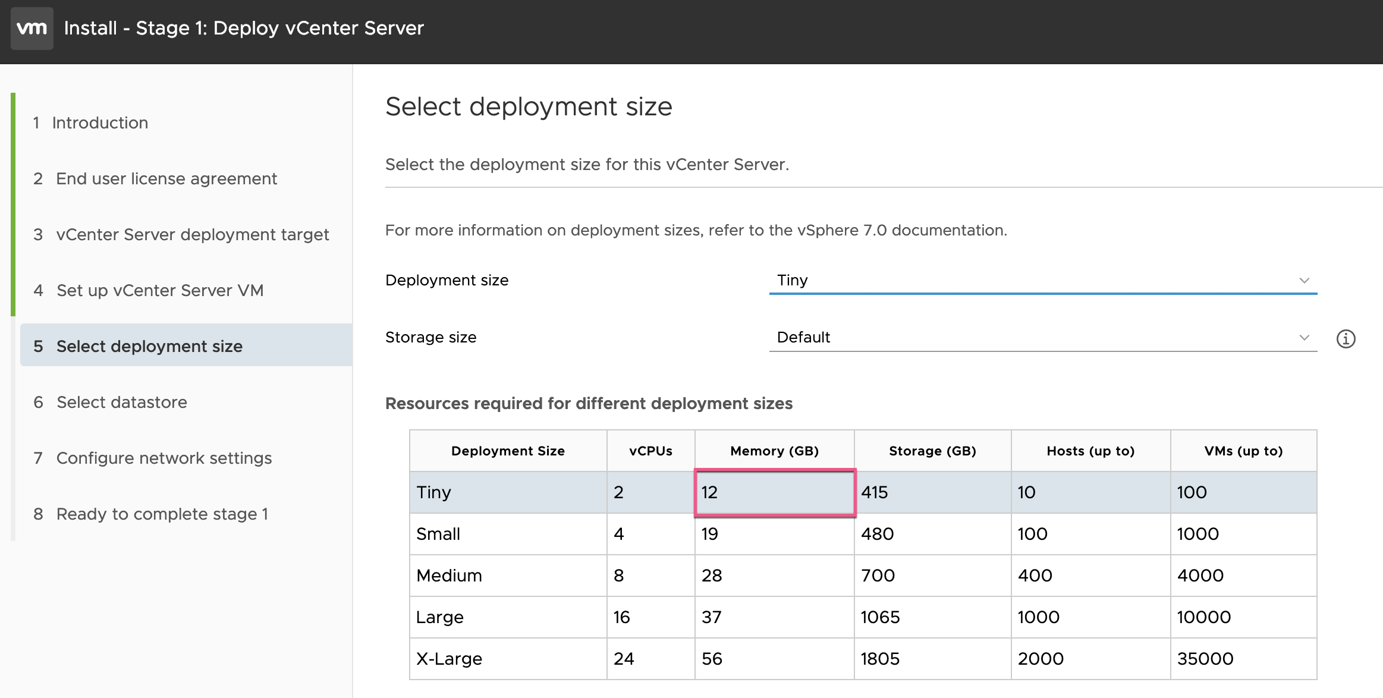1383x698 pixels.
Task: Select the Large row name cell
Action: (508, 617)
